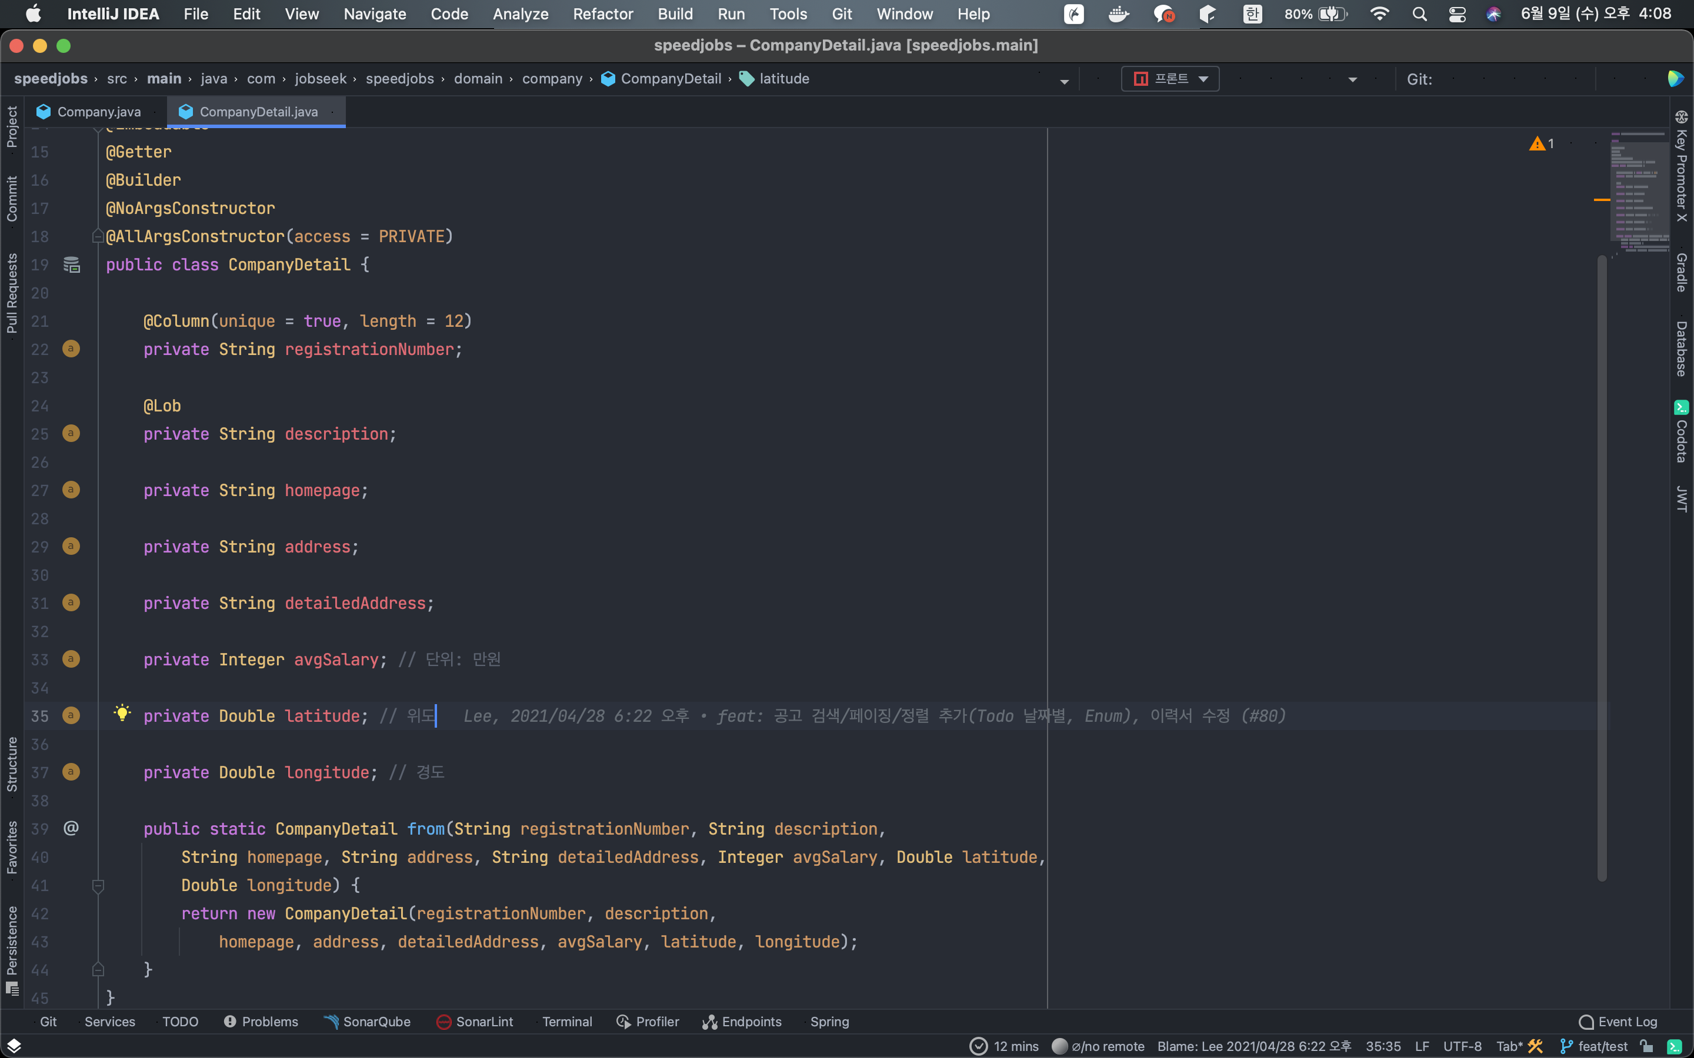Open SonarLint tool window
Screen dimensions: 1694x1058
(475, 1022)
